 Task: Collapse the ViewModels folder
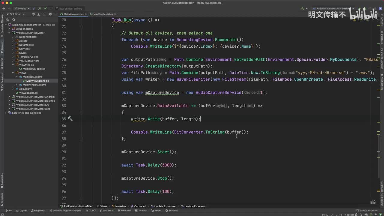[13, 65]
